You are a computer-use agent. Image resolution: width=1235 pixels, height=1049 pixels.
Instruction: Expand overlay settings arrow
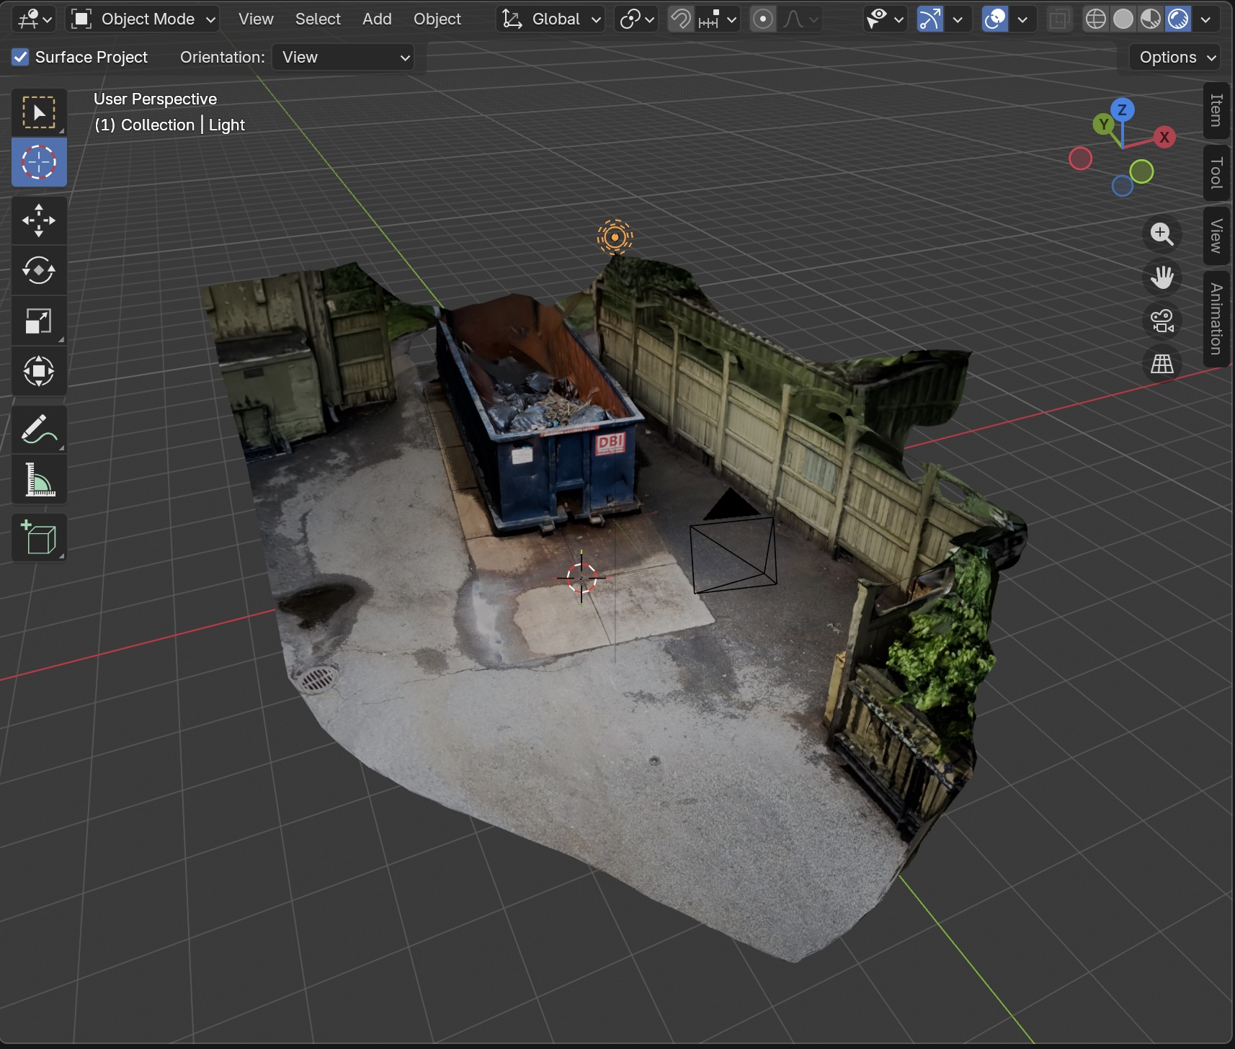pyautogui.click(x=1022, y=19)
